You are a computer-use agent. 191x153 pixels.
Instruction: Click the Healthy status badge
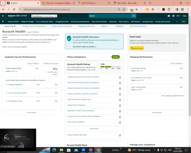click(x=115, y=57)
